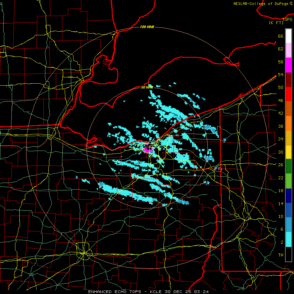Click the white swatch in the legend

pyautogui.click(x=288, y=36)
